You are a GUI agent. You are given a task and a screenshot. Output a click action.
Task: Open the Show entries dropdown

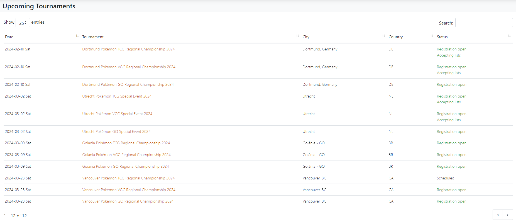23,23
